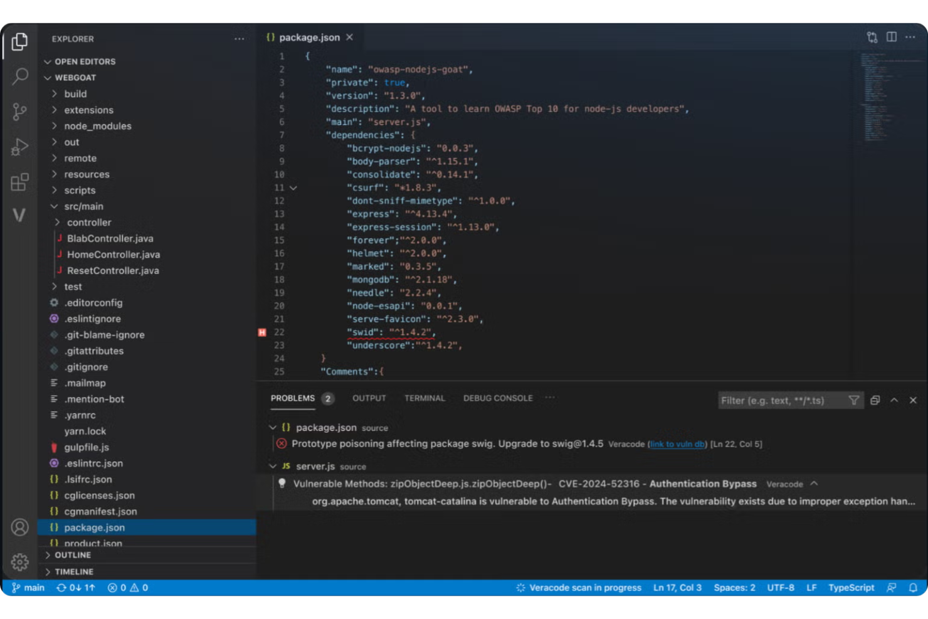Expand the Timeline section
The image size is (928, 619).
tap(48, 572)
